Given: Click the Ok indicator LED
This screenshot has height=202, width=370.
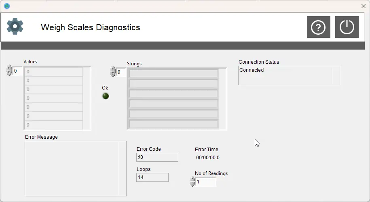Looking at the screenshot, I should (106, 96).
